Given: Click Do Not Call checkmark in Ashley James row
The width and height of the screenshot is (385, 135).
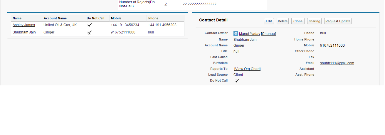Looking at the screenshot, I should click(x=90, y=25).
